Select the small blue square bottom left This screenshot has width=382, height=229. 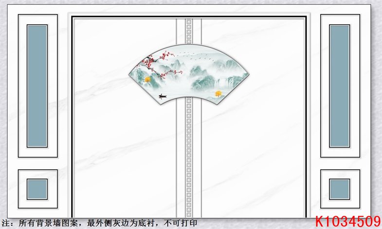click(x=37, y=189)
